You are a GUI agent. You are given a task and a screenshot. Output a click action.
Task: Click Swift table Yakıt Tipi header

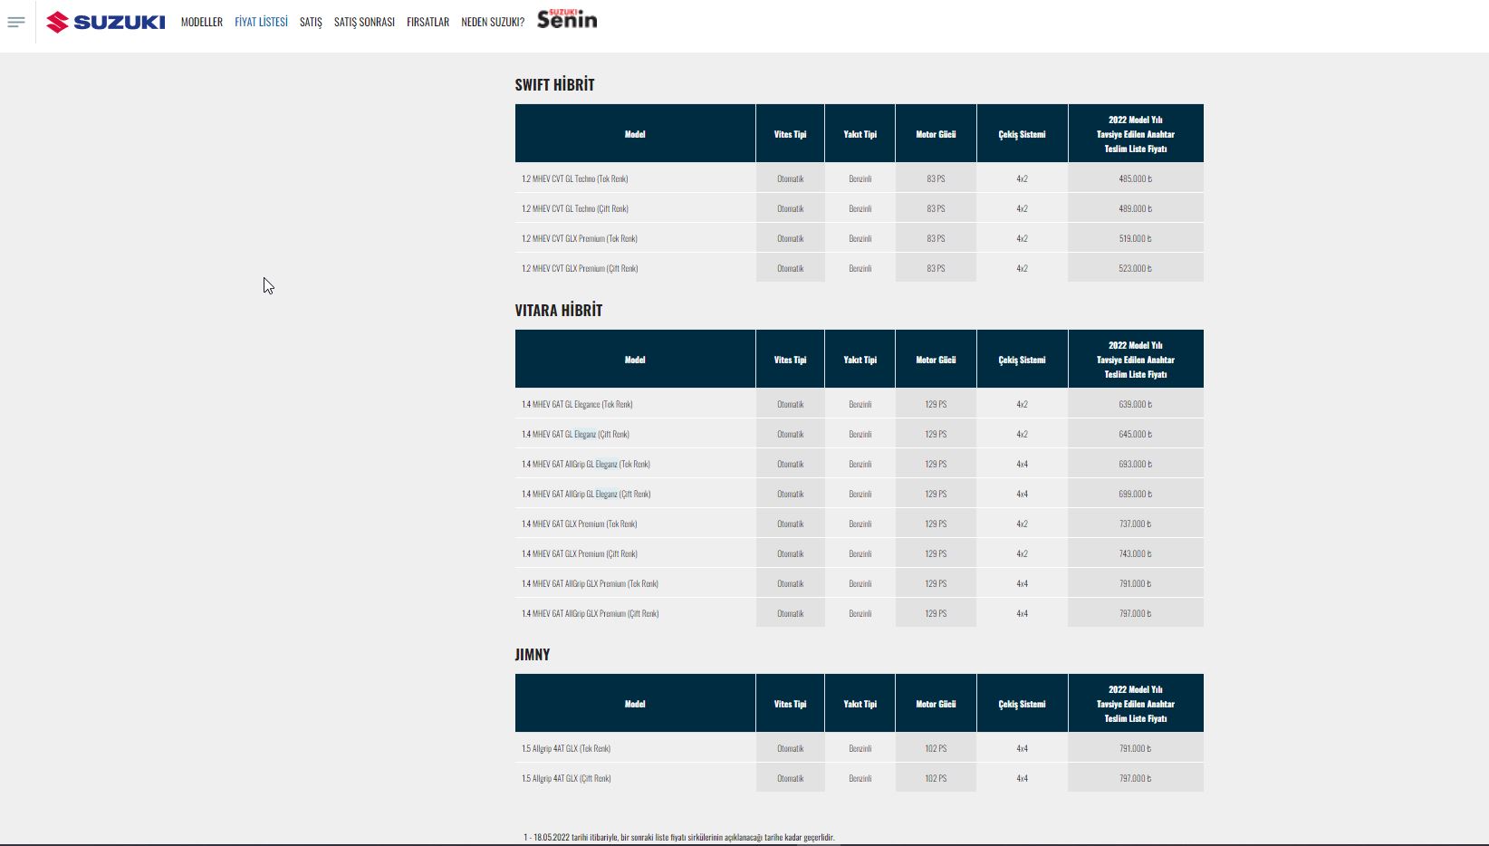(860, 133)
